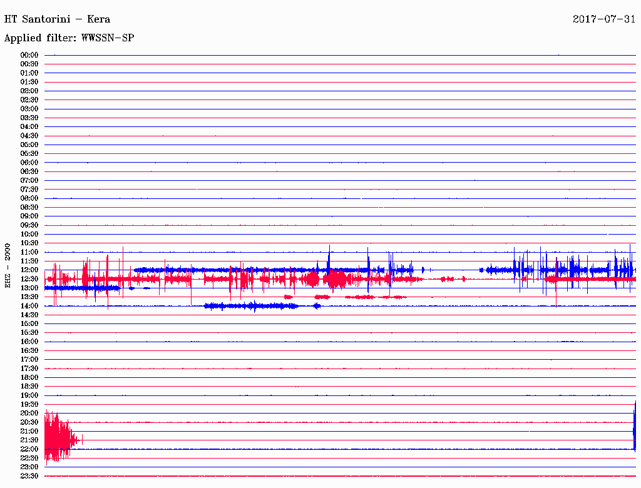The width and height of the screenshot is (641, 488).
Task: Click the 13:30 time label
Action: [29, 297]
